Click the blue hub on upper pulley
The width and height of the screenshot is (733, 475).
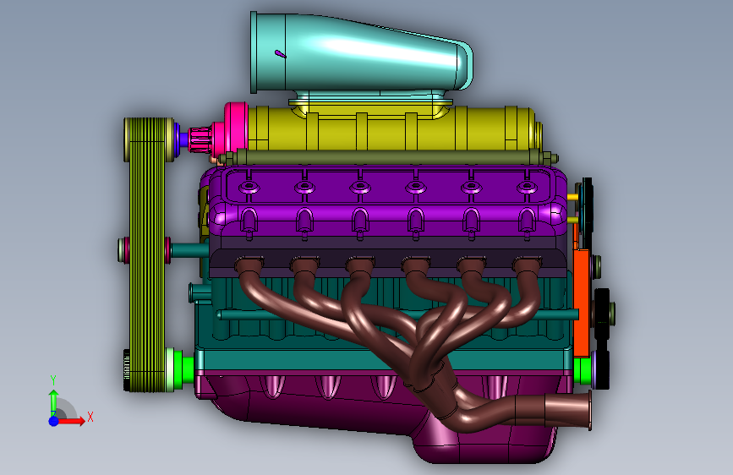177,139
